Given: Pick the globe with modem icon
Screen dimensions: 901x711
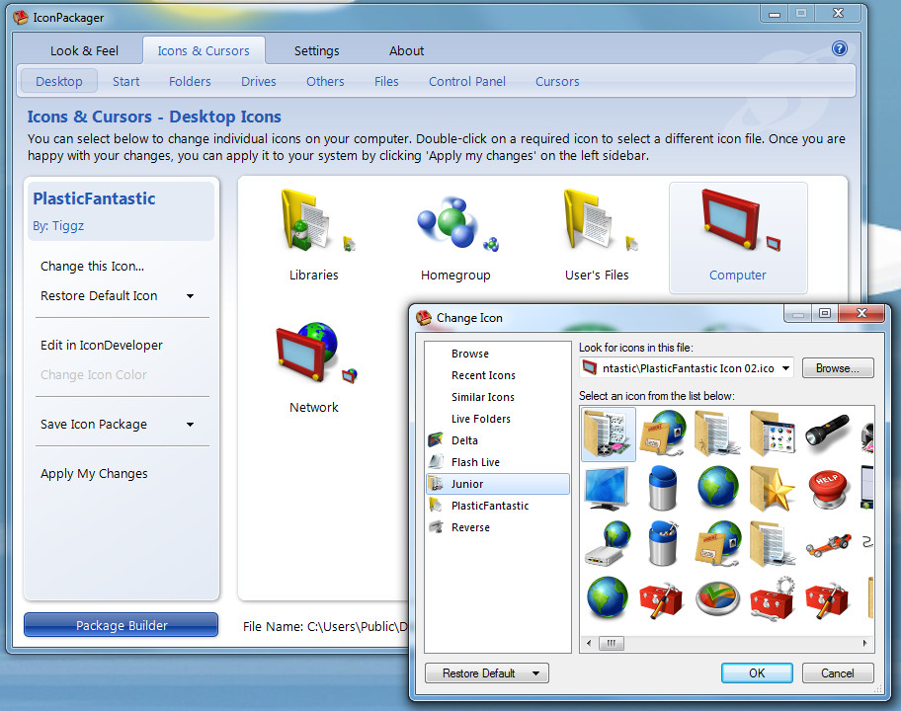Looking at the screenshot, I should tap(607, 543).
